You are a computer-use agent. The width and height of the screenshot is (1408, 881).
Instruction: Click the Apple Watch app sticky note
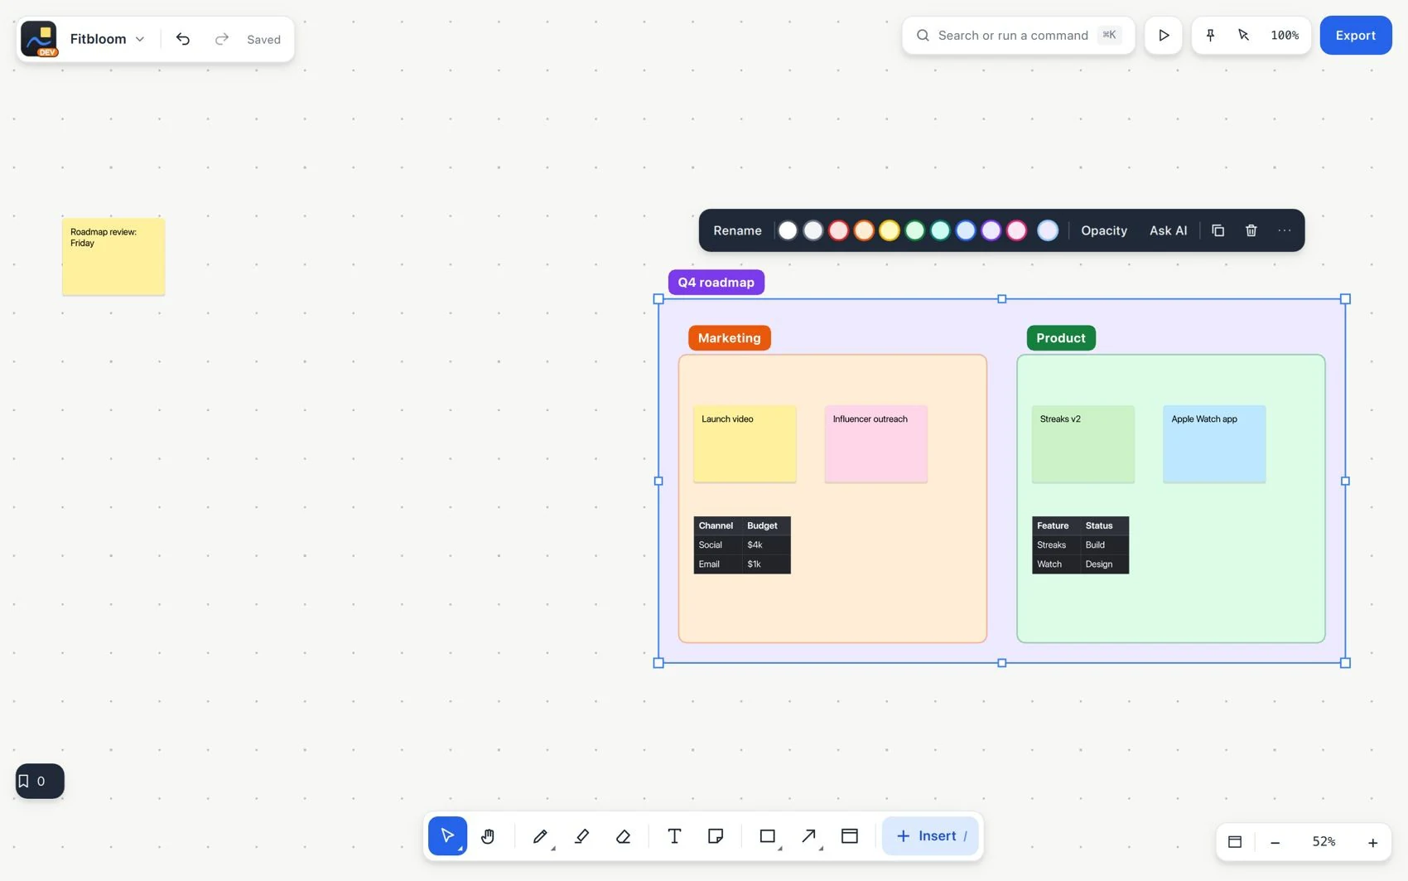point(1214,443)
